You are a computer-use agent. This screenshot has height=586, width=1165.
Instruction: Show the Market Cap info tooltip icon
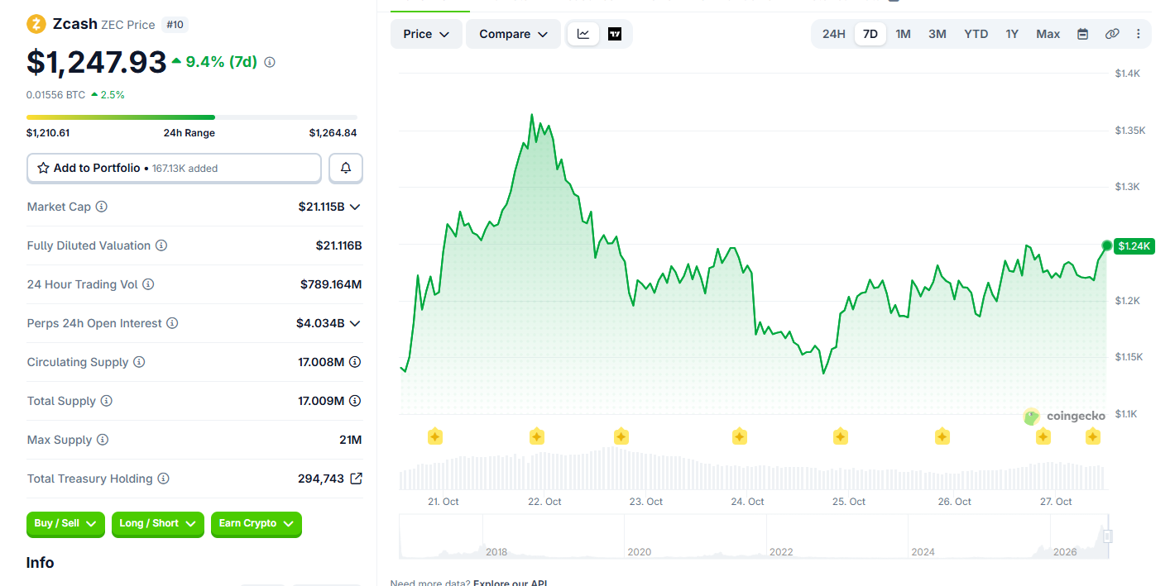102,207
